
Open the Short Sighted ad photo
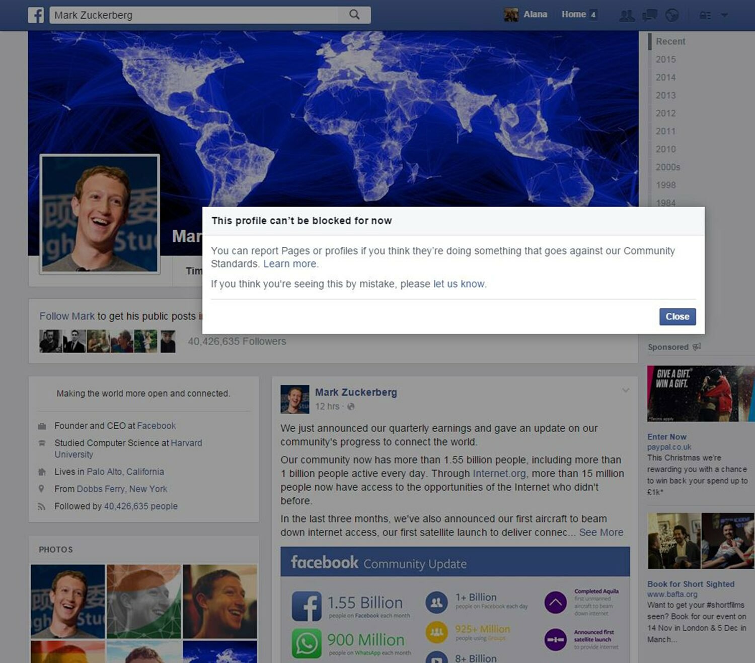pos(701,541)
